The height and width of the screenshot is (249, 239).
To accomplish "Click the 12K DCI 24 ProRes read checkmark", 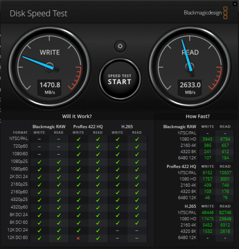I will (98, 231).
